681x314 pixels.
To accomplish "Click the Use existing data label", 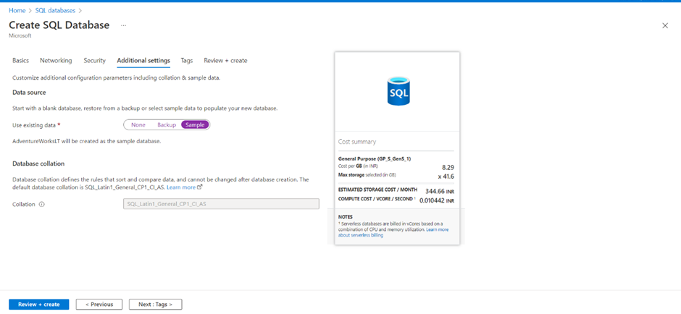I will [x=34, y=125].
